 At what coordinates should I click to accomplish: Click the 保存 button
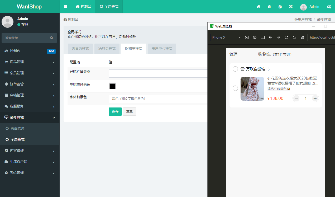115,111
